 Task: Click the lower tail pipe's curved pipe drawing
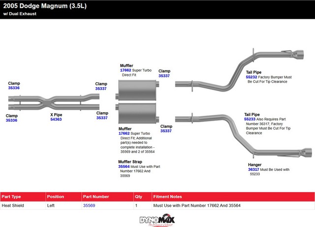[x=231, y=129]
